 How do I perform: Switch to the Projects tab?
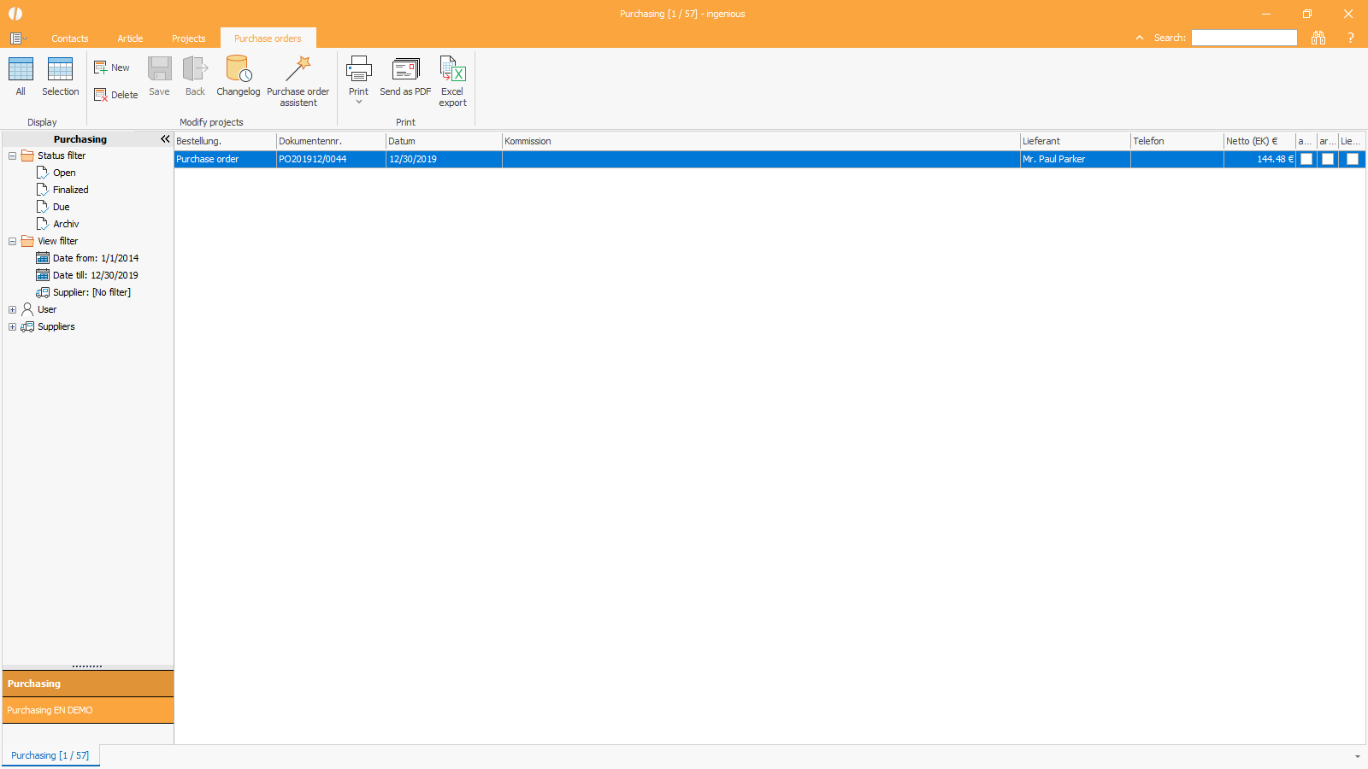[x=188, y=38]
